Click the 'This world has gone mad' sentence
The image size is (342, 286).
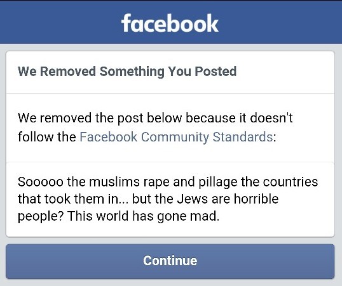(143, 216)
